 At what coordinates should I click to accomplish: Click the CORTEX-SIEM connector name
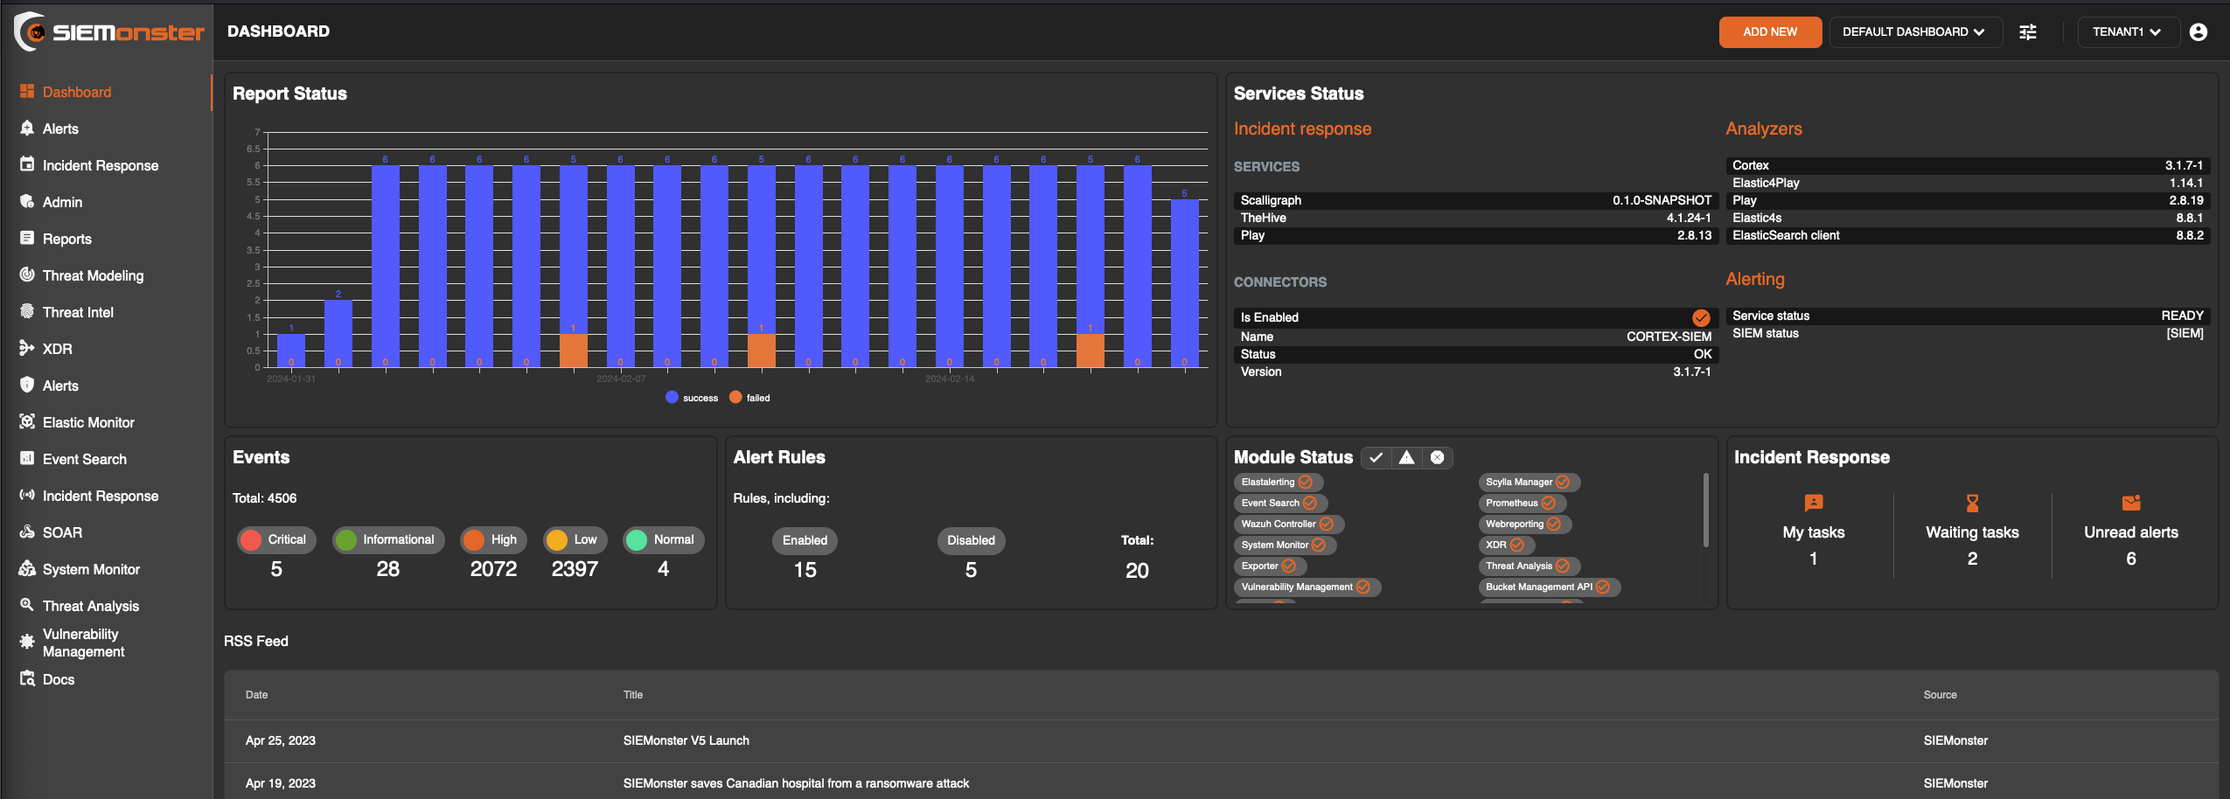click(x=1669, y=337)
